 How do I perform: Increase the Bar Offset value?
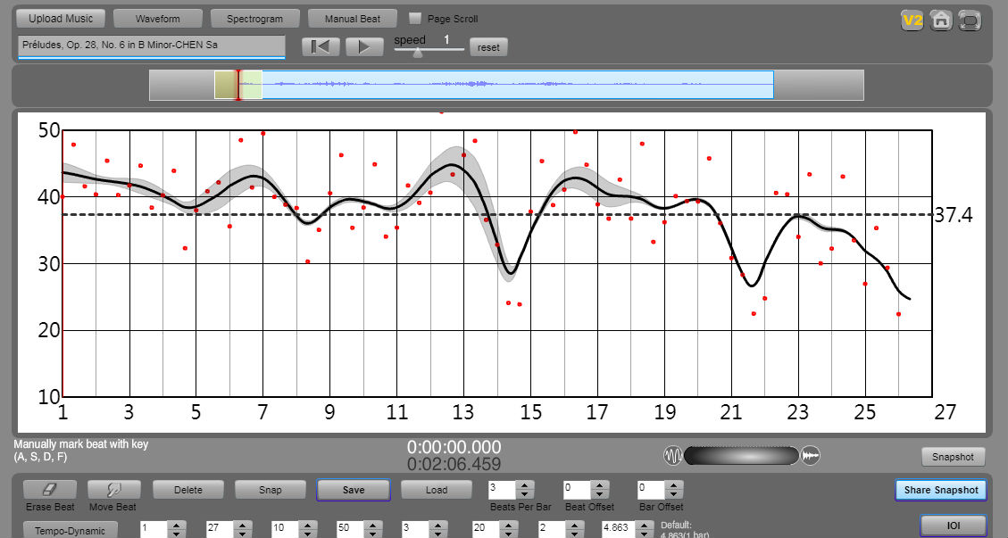coord(676,484)
